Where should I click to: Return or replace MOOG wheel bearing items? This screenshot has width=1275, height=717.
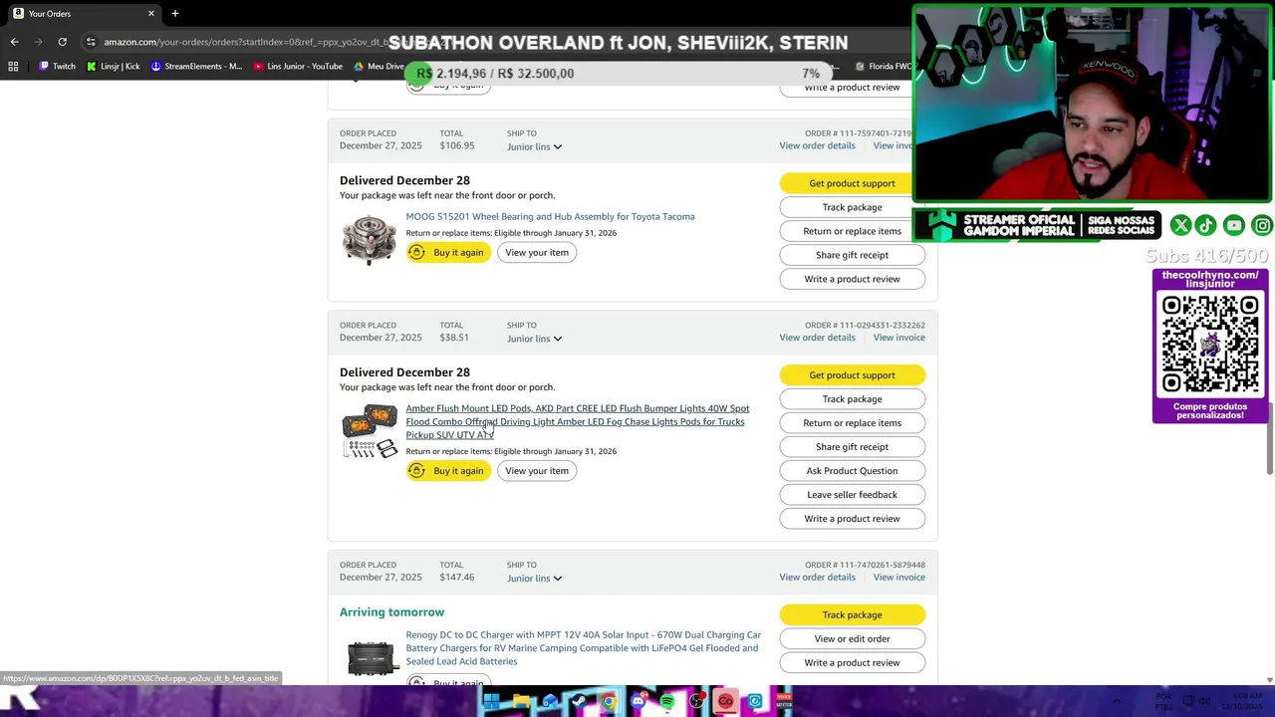pos(852,231)
